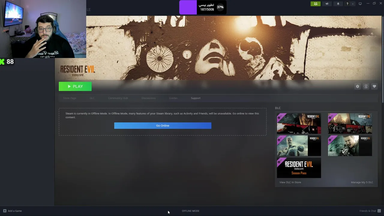
Task: Open the green friends icon in the title bar
Action: [315, 4]
